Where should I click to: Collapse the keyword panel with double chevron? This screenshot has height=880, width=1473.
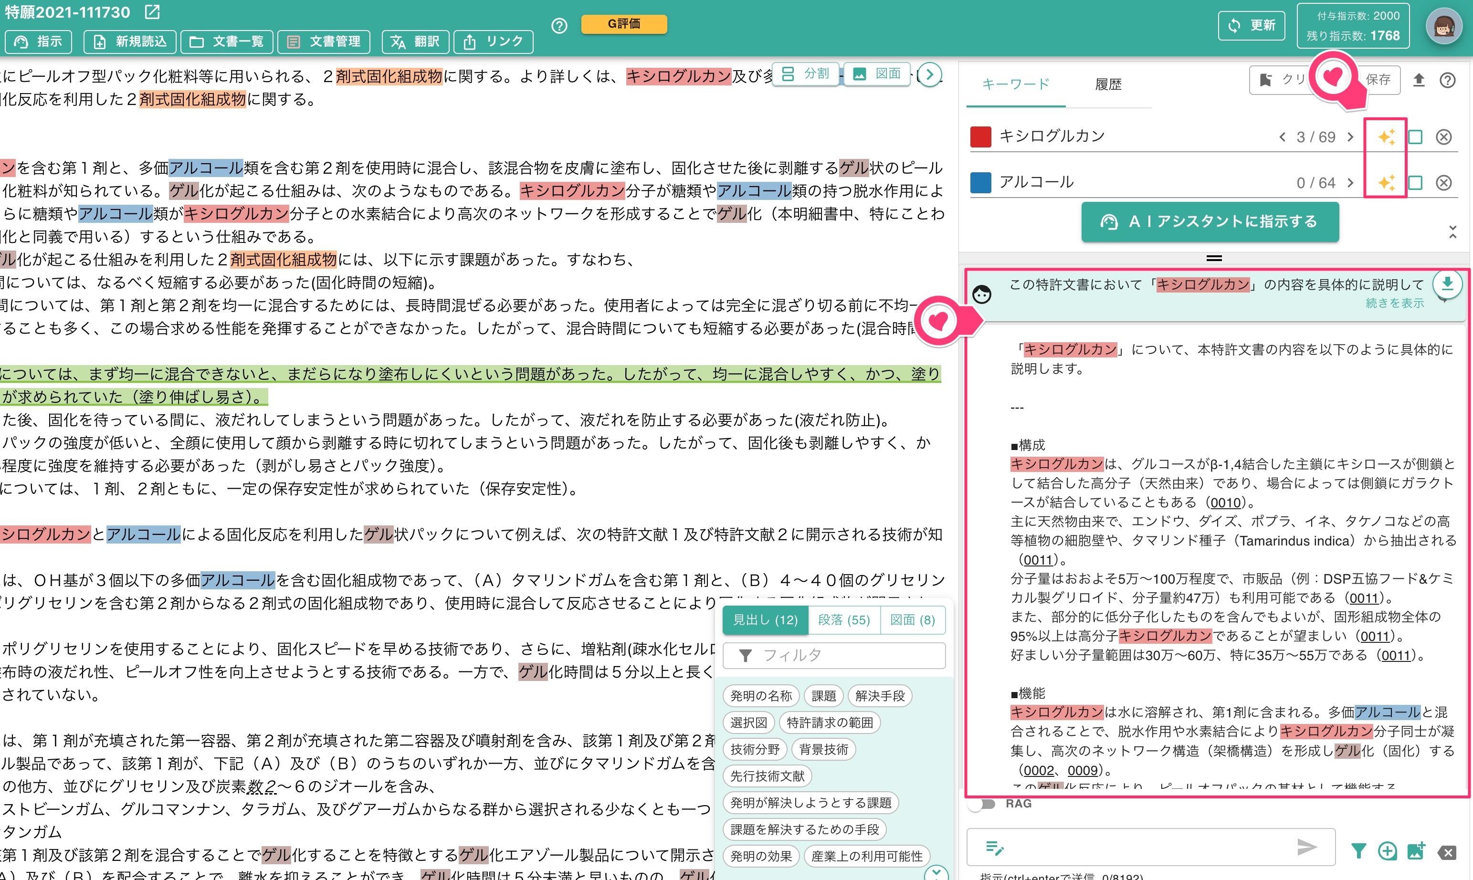point(1452,232)
